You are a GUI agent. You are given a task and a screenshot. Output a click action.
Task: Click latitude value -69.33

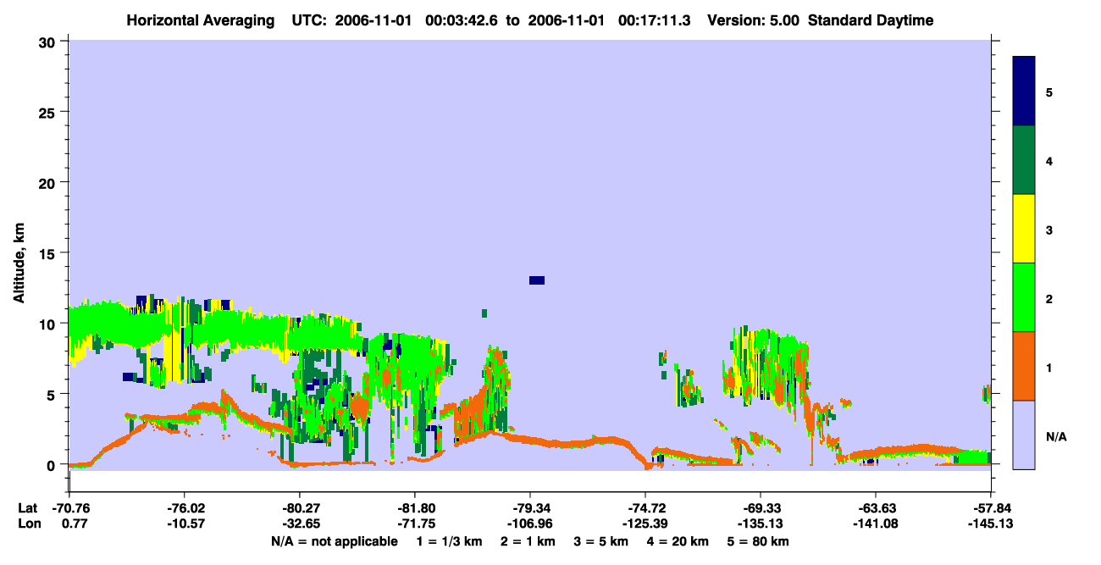tap(761, 508)
